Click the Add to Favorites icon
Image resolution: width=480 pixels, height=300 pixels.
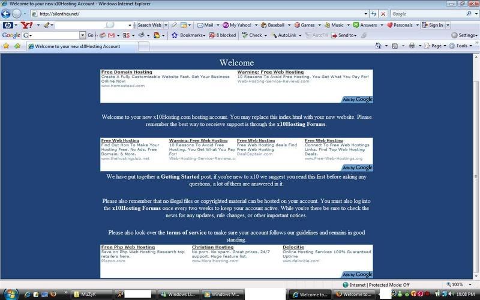(17, 46)
